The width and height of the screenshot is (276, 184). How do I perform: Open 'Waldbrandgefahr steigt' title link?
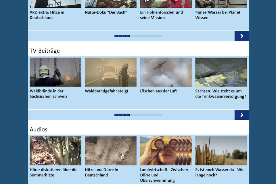107,91
